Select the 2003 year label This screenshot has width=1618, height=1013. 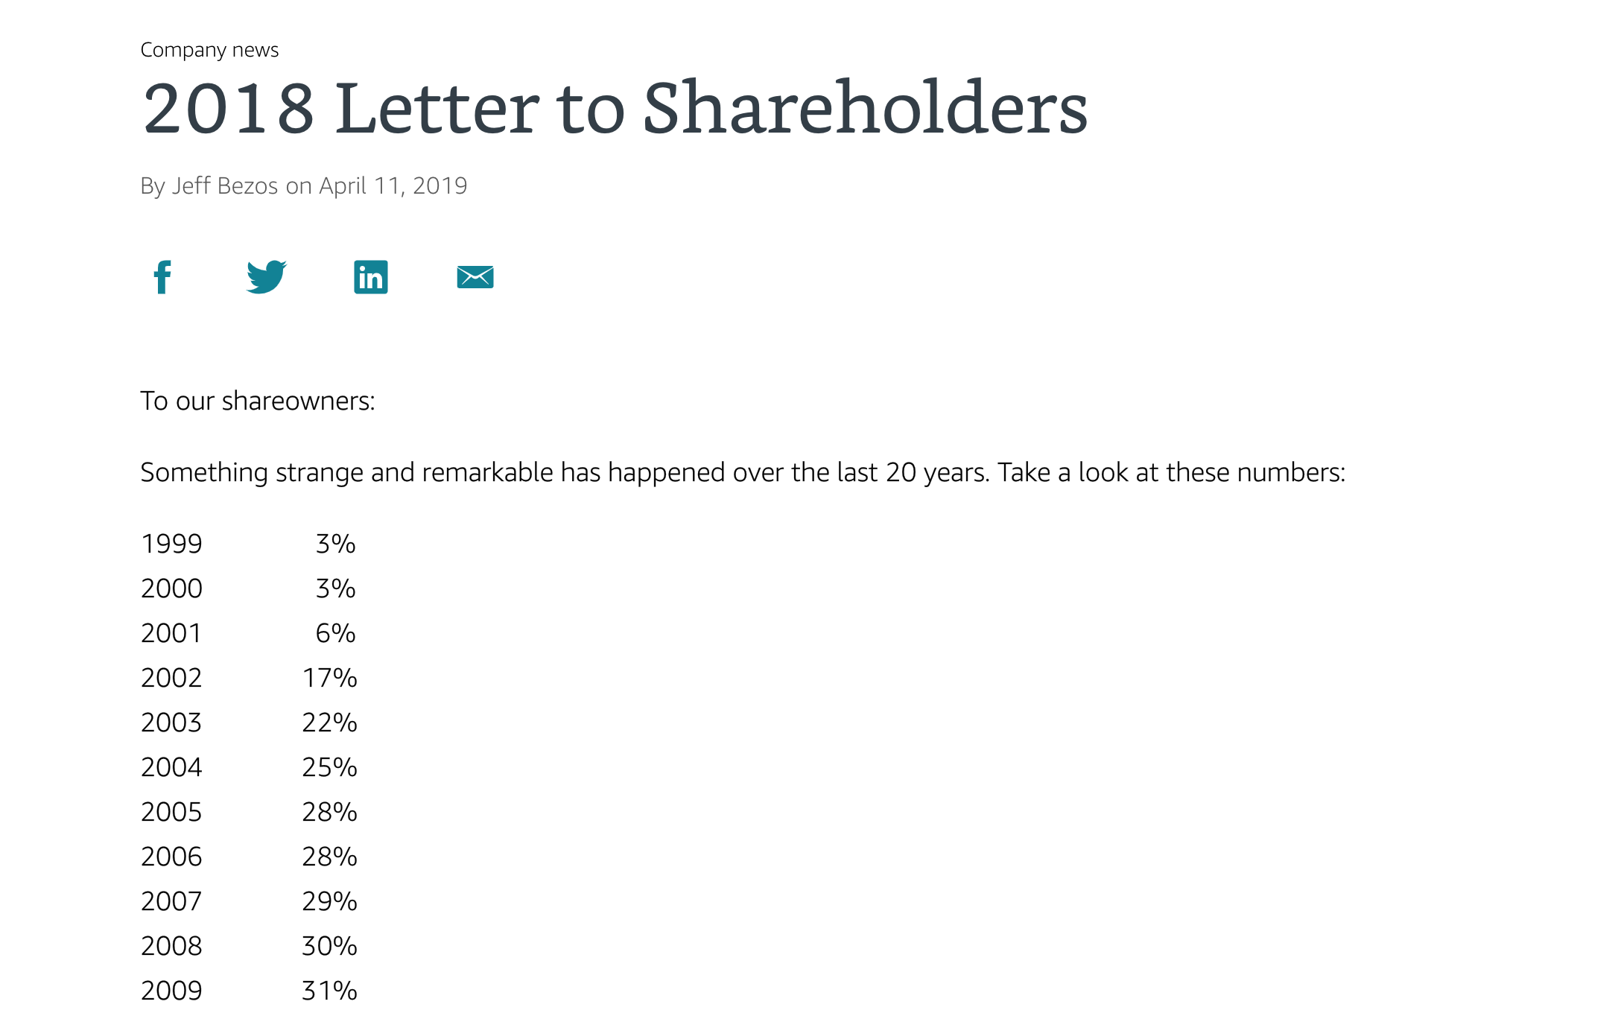tap(171, 723)
